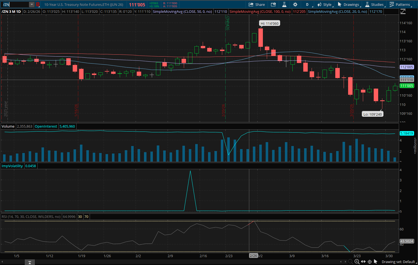Select the zoom-in magnifier tool

[357, 262]
